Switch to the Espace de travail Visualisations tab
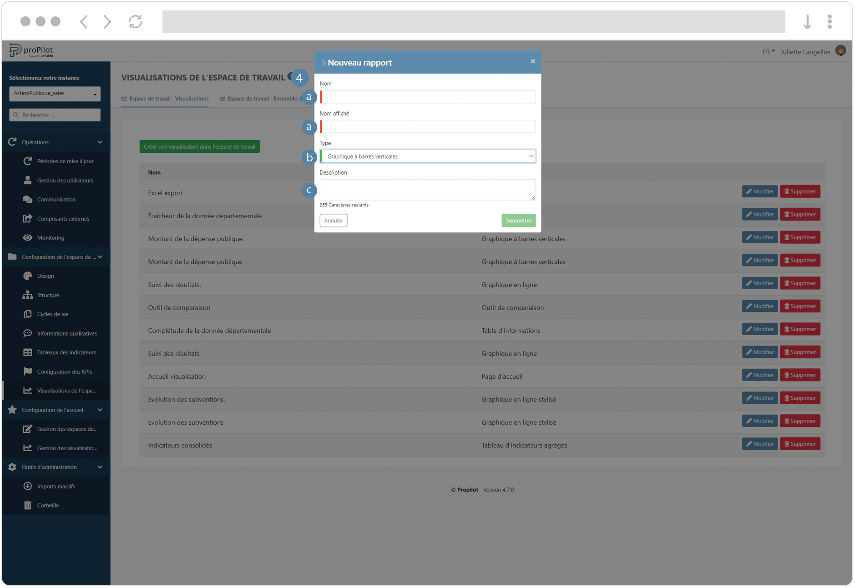855x588 pixels. pos(165,98)
